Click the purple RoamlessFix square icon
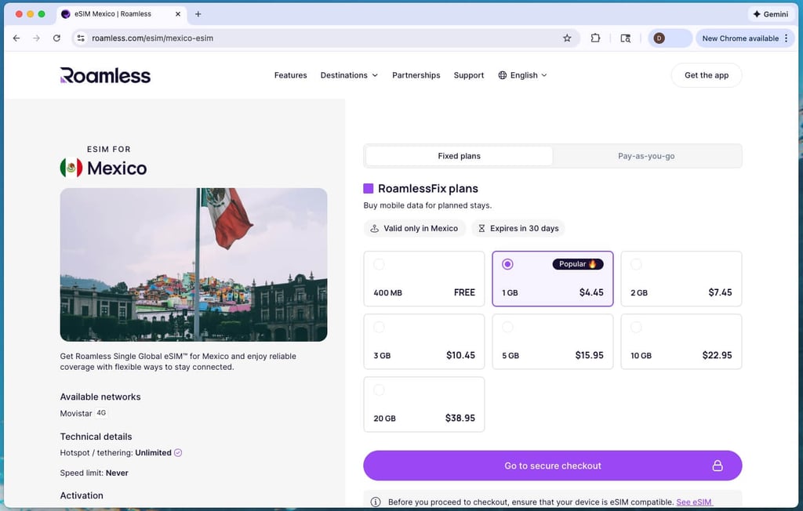This screenshot has height=511, width=803. pos(369,188)
